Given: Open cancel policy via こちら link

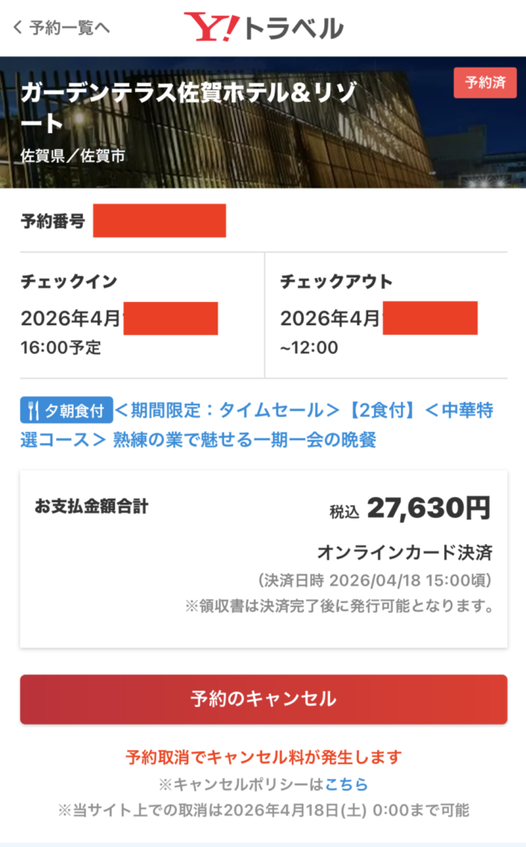Looking at the screenshot, I should 347,784.
